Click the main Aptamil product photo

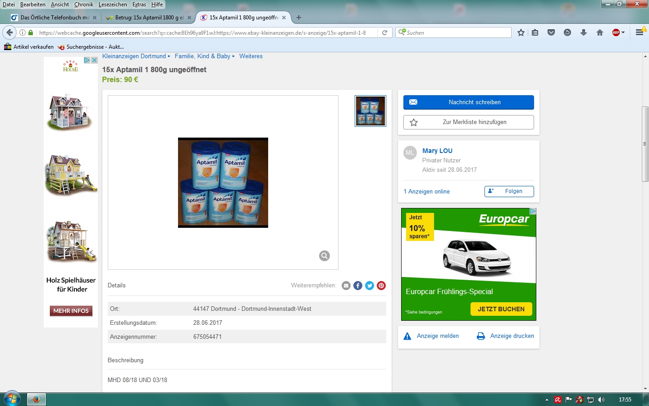223,183
